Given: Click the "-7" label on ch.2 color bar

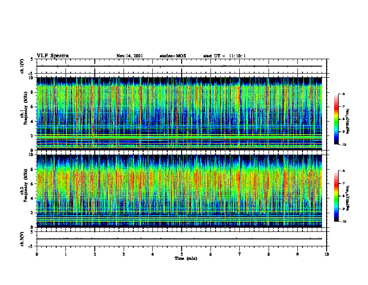Looking at the screenshot, I should click(343, 183).
